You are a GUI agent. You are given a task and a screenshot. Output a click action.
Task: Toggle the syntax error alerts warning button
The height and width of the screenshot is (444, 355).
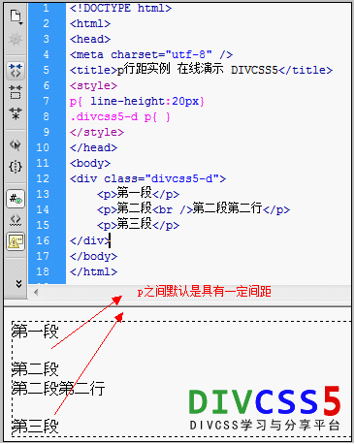point(16,241)
